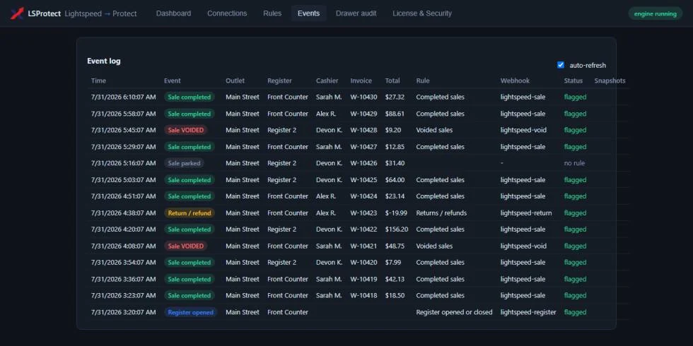Go to the Rules tab
Screen dimensions: 693x346
coord(272,13)
